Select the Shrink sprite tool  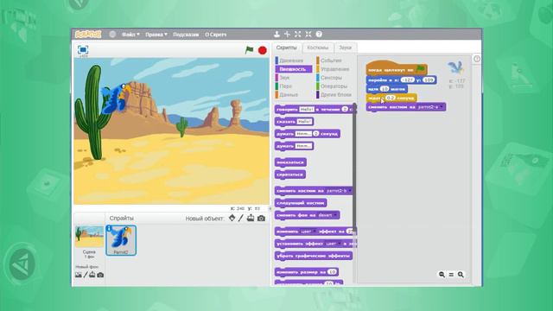[308, 35]
